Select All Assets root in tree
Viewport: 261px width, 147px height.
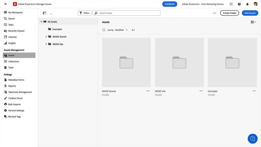click(x=52, y=22)
